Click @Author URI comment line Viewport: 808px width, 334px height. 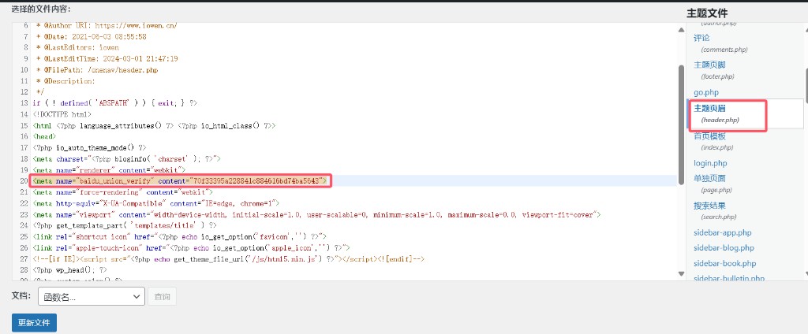click(x=107, y=26)
